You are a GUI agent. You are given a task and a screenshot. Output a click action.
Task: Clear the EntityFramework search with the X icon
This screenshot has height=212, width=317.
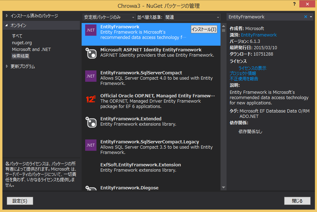(x=306, y=17)
